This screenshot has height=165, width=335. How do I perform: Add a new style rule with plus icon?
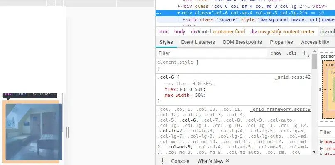[x=305, y=53]
